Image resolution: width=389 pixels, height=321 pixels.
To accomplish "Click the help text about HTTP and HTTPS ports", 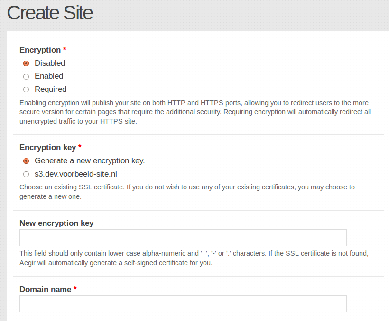I will click(194, 112).
